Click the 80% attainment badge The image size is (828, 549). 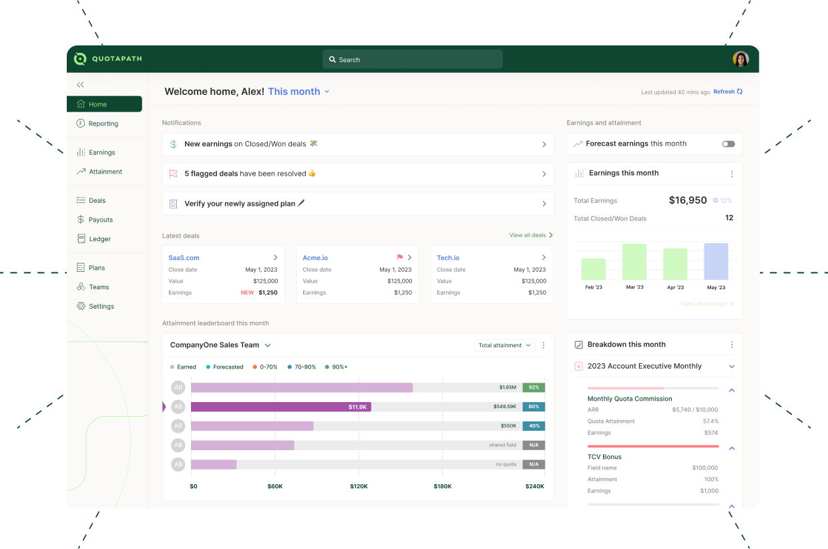(x=534, y=407)
